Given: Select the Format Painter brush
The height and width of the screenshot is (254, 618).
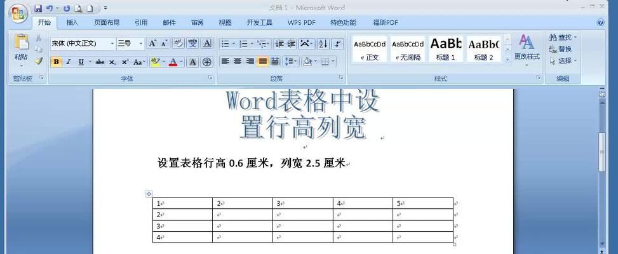Looking at the screenshot, I should 38,61.
